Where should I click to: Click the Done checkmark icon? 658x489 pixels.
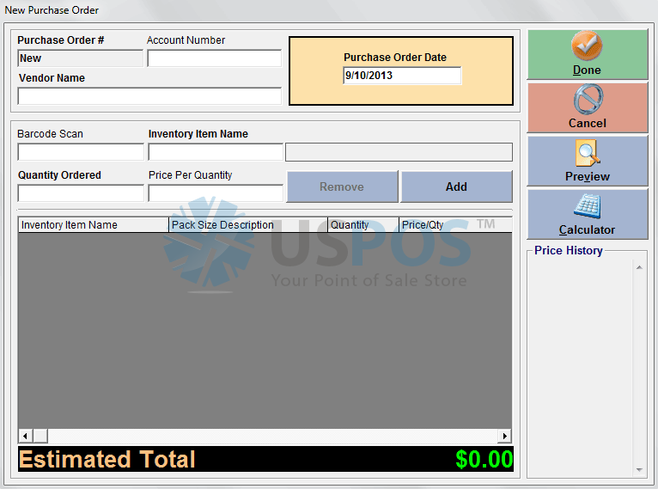(x=587, y=46)
